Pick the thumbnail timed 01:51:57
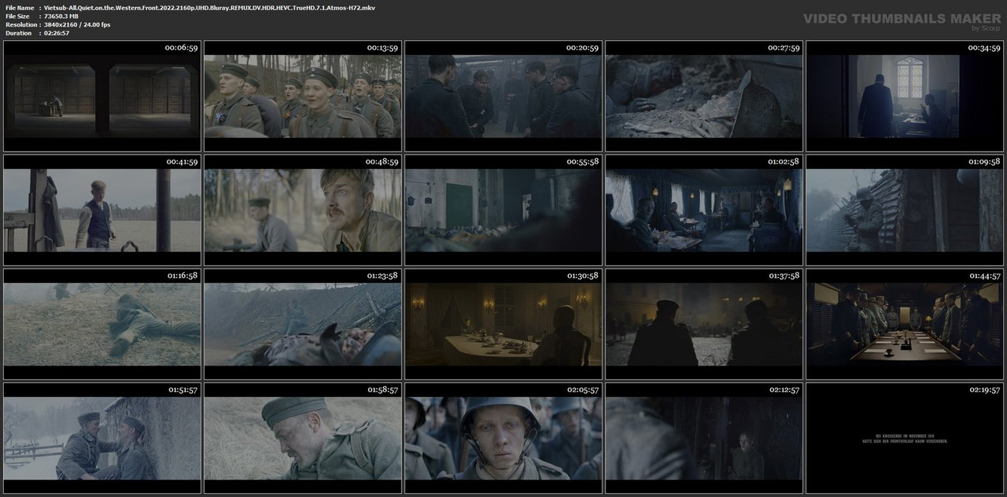Screen dimensions: 1007x497 tap(102, 438)
